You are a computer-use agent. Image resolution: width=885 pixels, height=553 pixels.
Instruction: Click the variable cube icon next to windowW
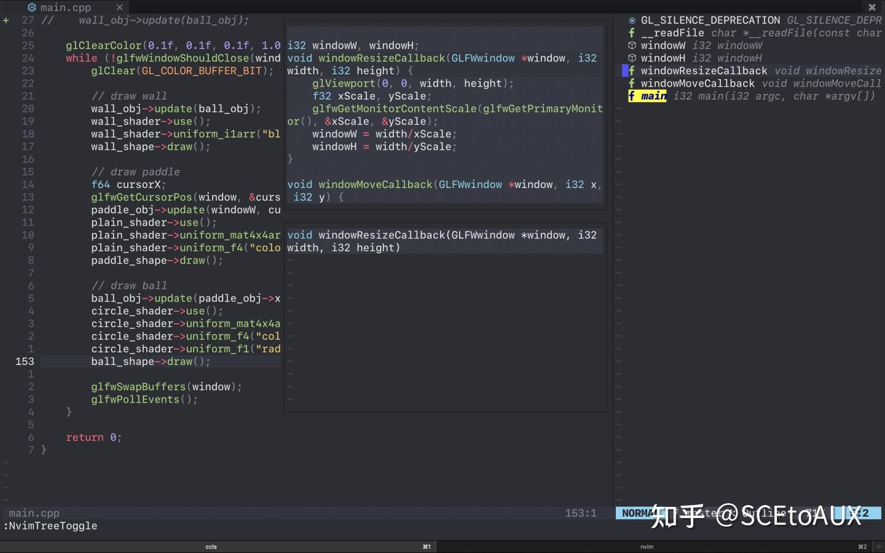(631, 45)
